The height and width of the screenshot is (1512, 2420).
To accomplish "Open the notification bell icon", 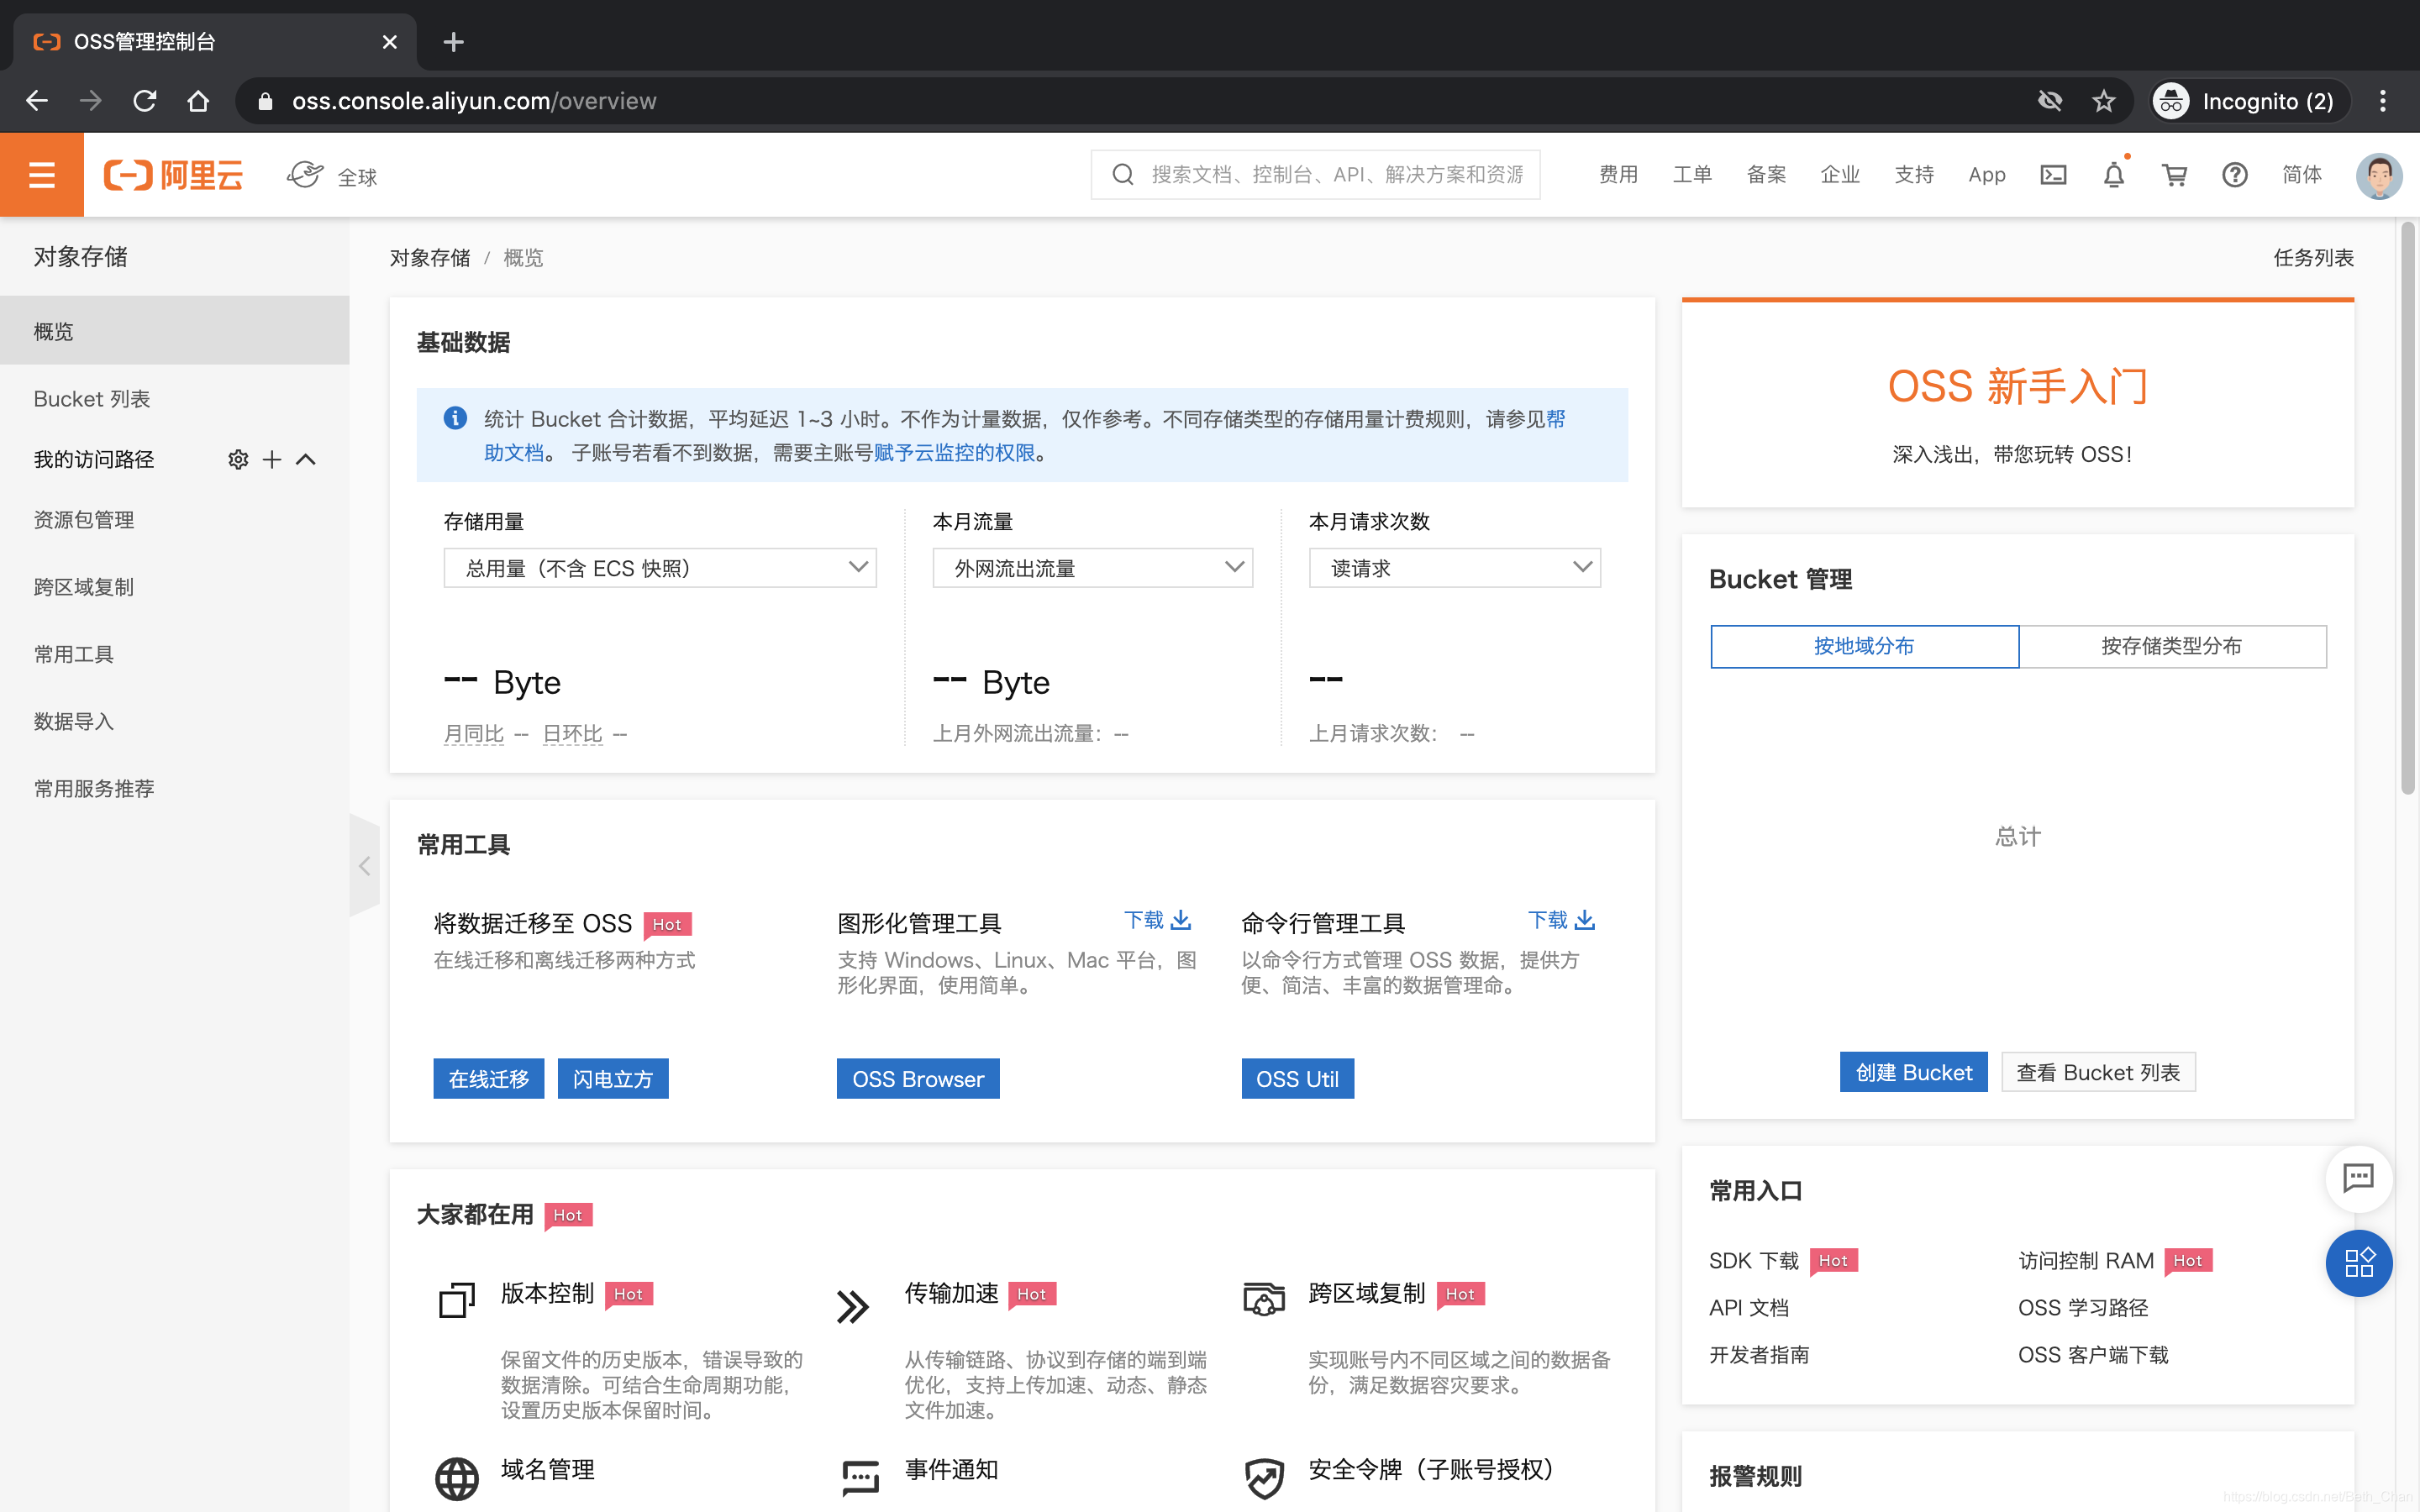I will click(2113, 176).
